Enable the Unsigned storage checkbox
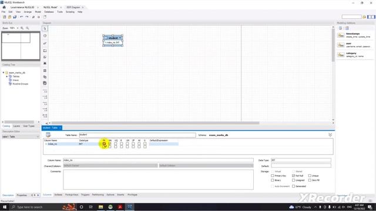The width and height of the screenshot is (376, 211). tap(294, 180)
